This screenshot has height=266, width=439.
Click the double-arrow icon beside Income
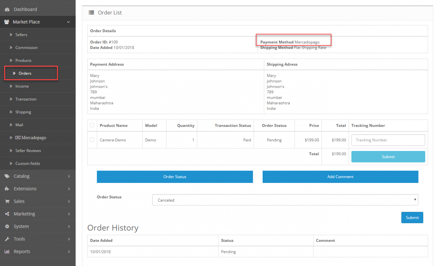pos(11,86)
